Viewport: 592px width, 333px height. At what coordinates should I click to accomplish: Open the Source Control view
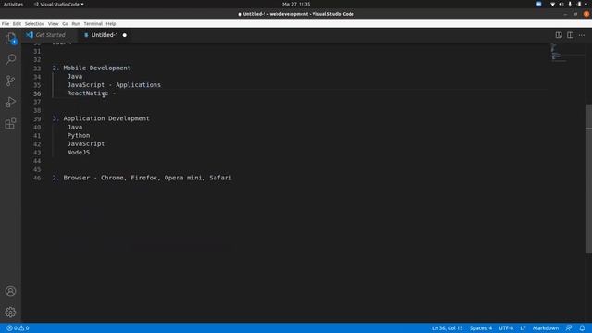pos(10,80)
